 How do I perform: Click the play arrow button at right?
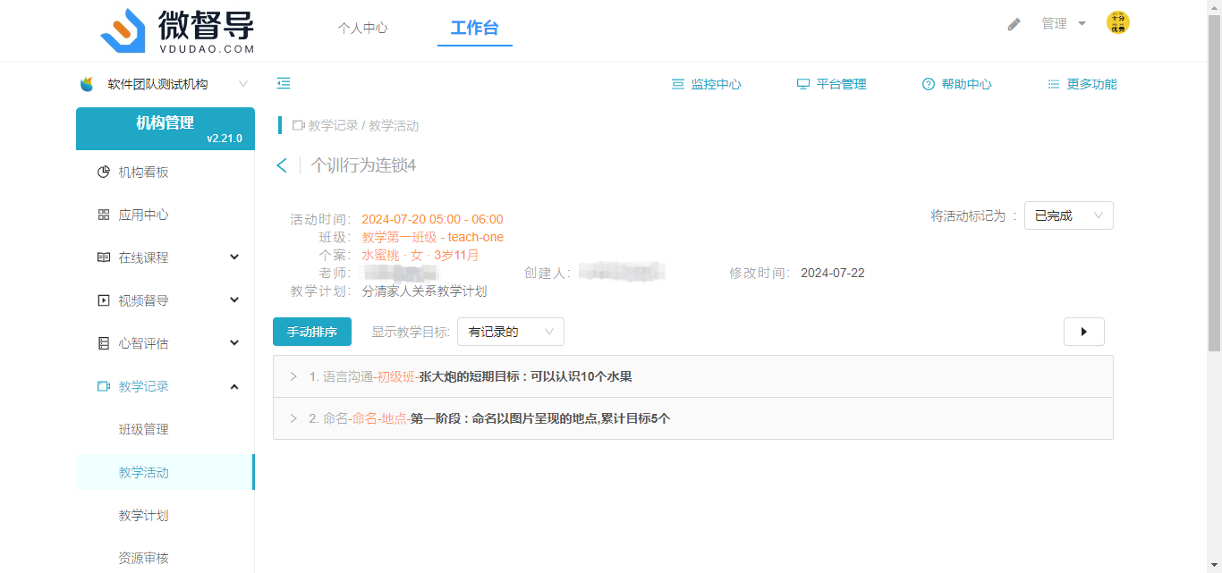1083,332
